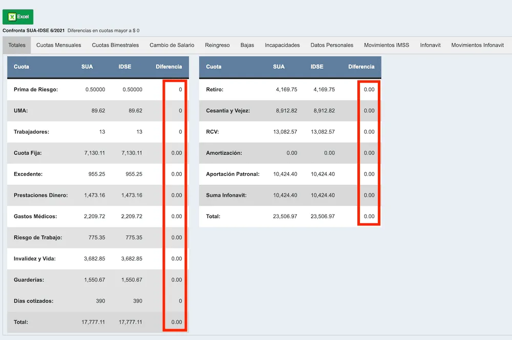Screen dimensions: 512x340
Task: Go to the Infonavit tab
Action: tap(430, 45)
